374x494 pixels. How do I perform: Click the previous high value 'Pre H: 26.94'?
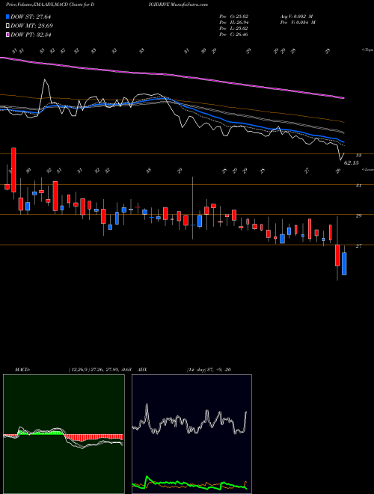(x=234, y=22)
